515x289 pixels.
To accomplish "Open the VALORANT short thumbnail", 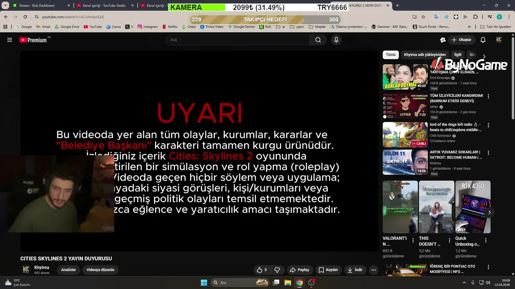I will (x=400, y=207).
